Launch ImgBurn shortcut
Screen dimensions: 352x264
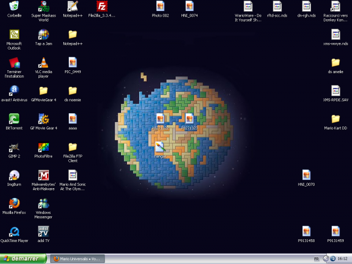[x=14, y=175]
